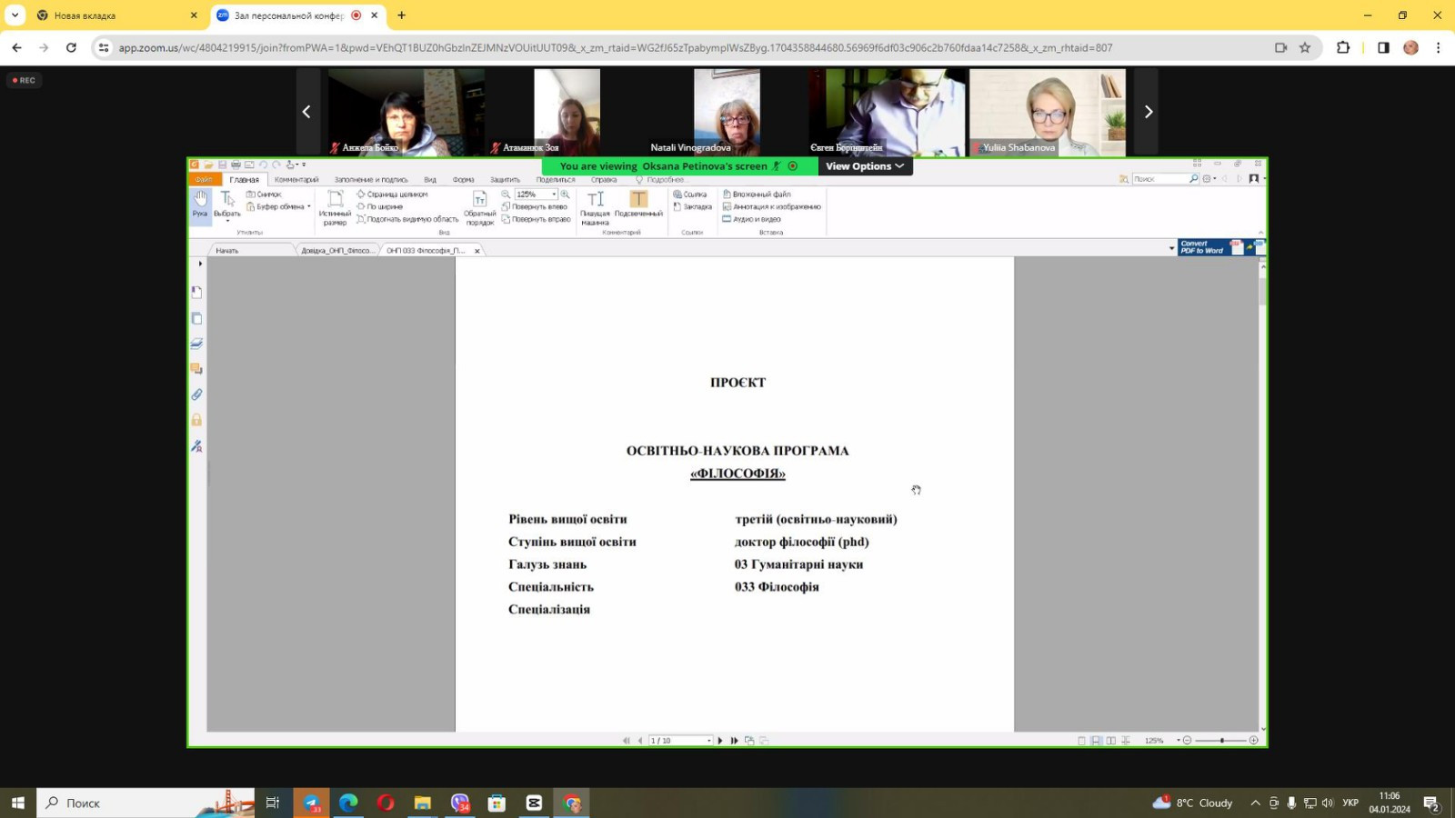
Task: Click the user account icon in PDF reader
Action: pos(1254,179)
